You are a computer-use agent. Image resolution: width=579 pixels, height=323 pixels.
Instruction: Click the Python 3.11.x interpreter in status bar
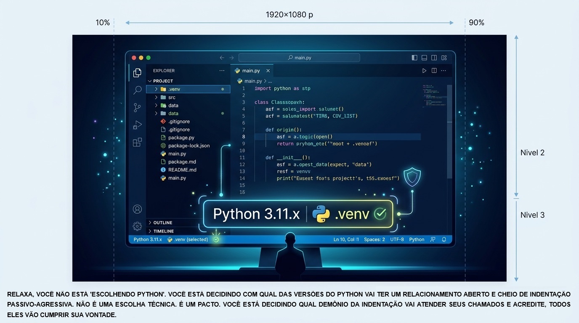[148, 239]
